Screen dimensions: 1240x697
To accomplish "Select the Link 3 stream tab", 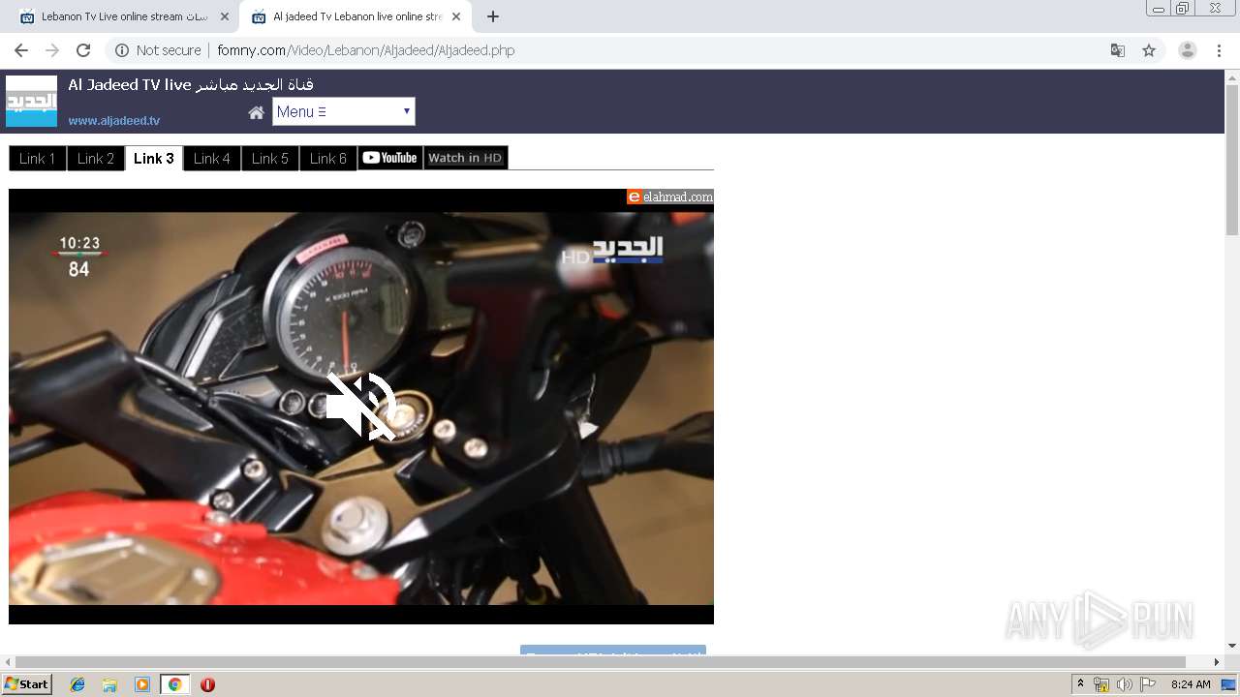I will pyautogui.click(x=154, y=159).
